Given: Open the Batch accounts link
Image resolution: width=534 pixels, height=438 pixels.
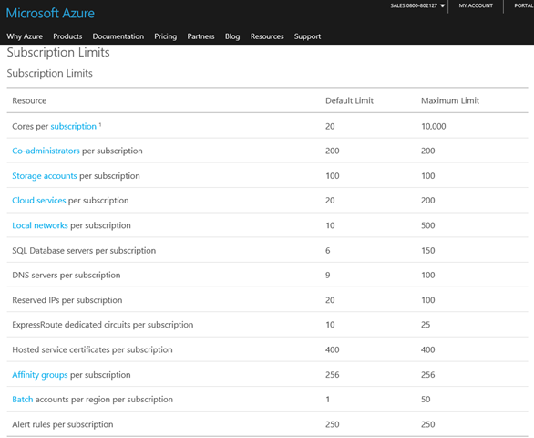Looking at the screenshot, I should (23, 400).
